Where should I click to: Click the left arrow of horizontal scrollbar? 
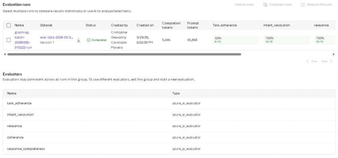tap(5, 55)
